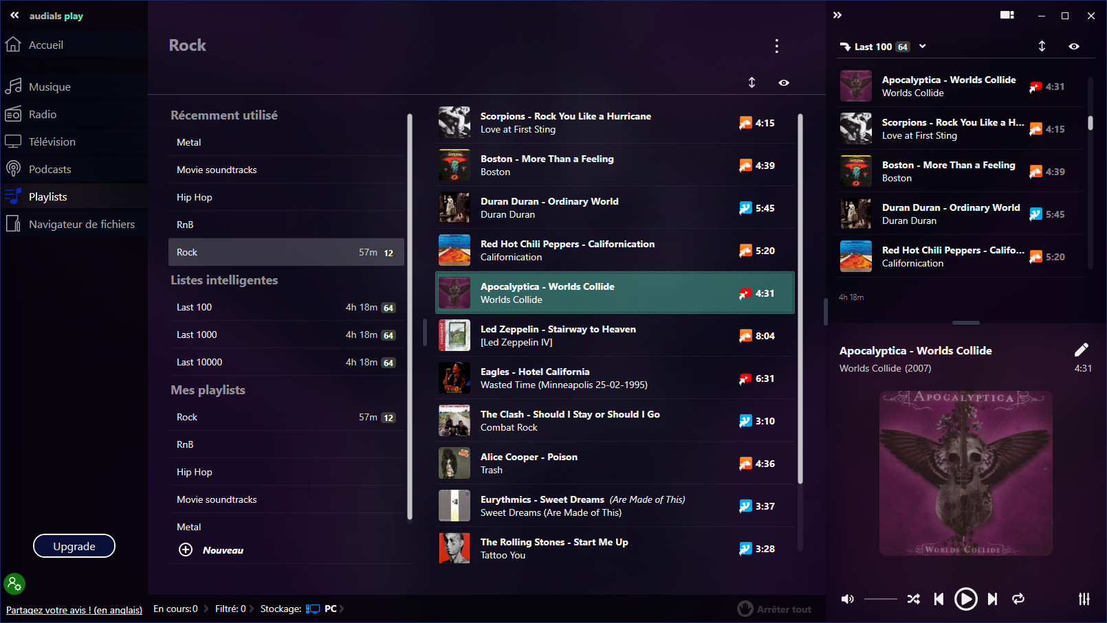Click the Upgrade button
Image resolution: width=1107 pixels, height=623 pixels.
(x=74, y=546)
